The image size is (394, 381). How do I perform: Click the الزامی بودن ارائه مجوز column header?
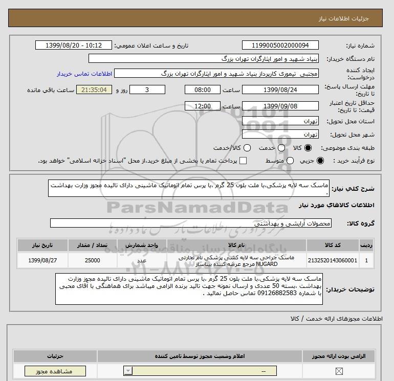pos(339,356)
